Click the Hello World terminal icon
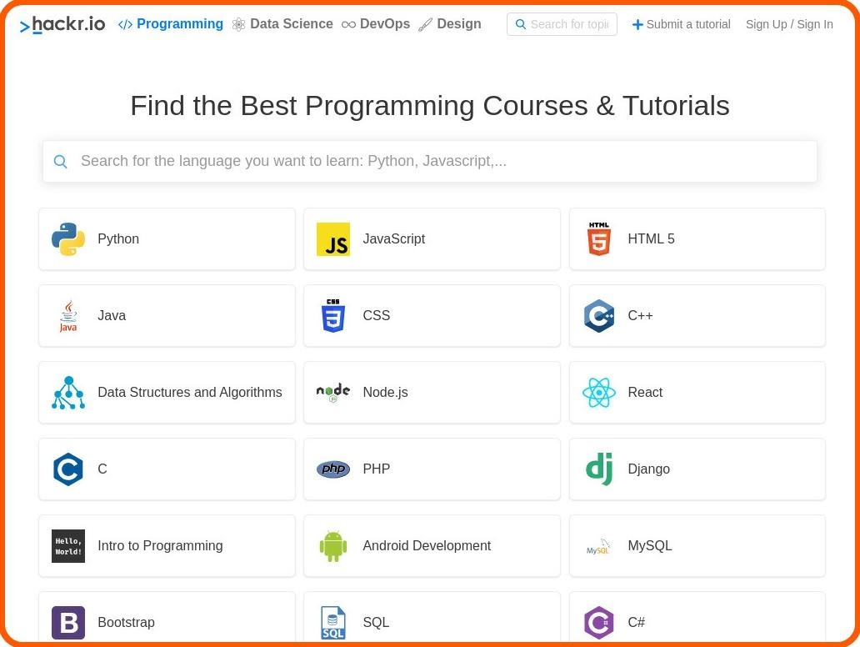The image size is (860, 647). [68, 547]
